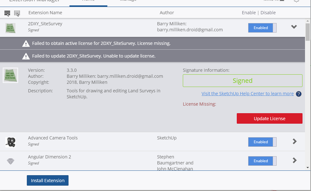
Task: Click the Extension Name column header
Action: [x=45, y=13]
